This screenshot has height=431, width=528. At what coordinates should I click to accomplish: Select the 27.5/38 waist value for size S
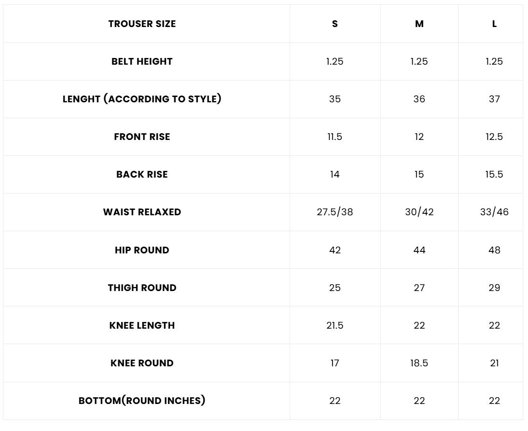[x=335, y=212]
